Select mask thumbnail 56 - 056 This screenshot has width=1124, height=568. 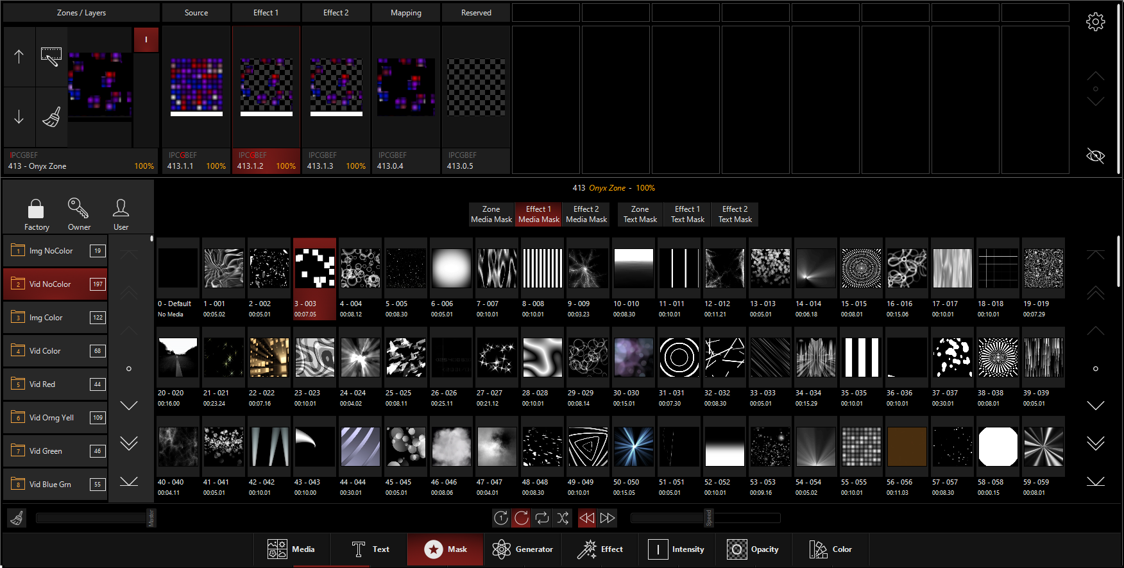[907, 458]
